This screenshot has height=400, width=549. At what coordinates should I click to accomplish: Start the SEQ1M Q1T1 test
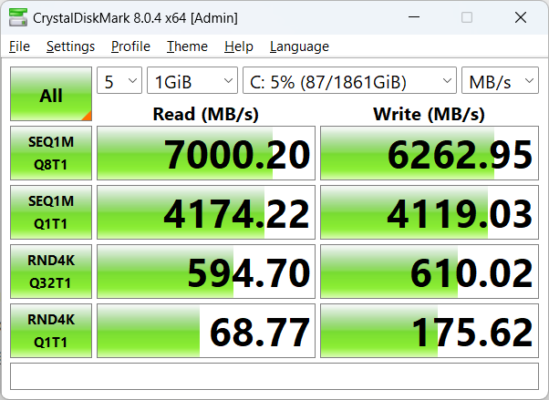[51, 212]
